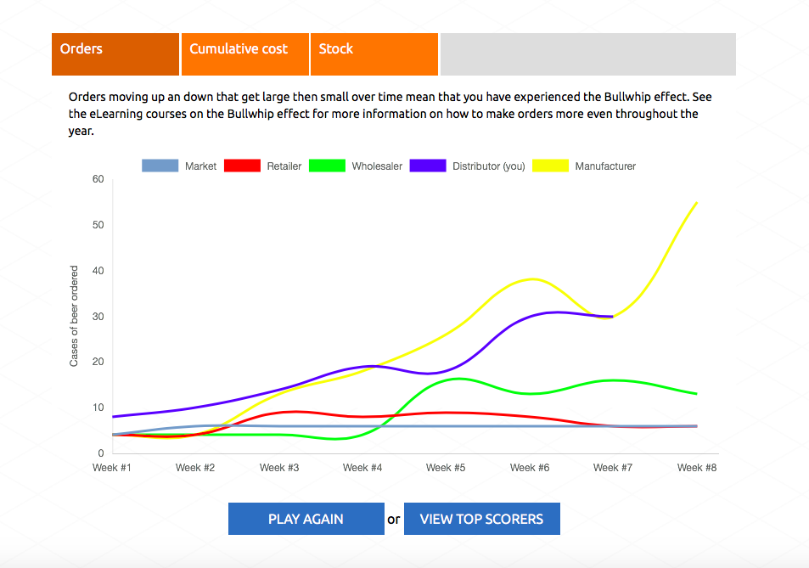Toggle Distributor series via purple legend swatch
The image size is (809, 568).
428,166
